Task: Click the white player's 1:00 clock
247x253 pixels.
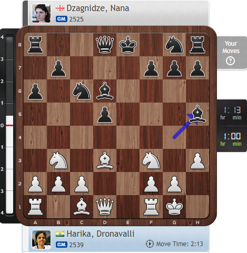Action: (x=232, y=139)
